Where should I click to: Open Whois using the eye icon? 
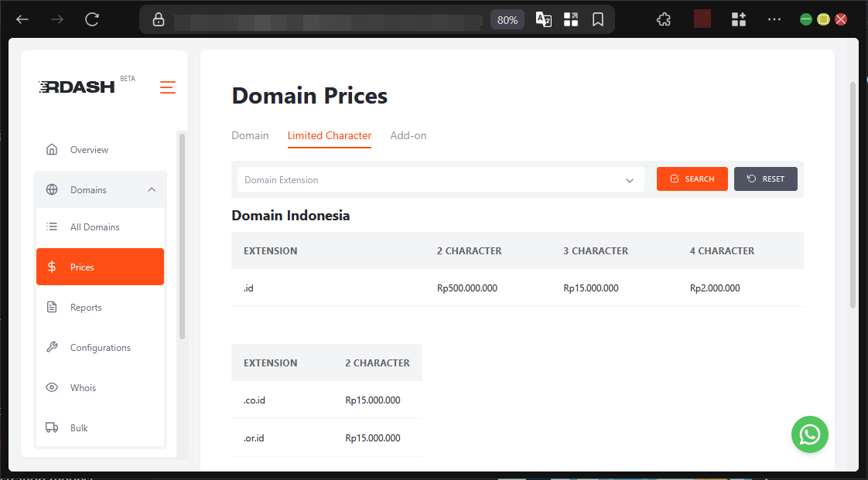pyautogui.click(x=51, y=387)
